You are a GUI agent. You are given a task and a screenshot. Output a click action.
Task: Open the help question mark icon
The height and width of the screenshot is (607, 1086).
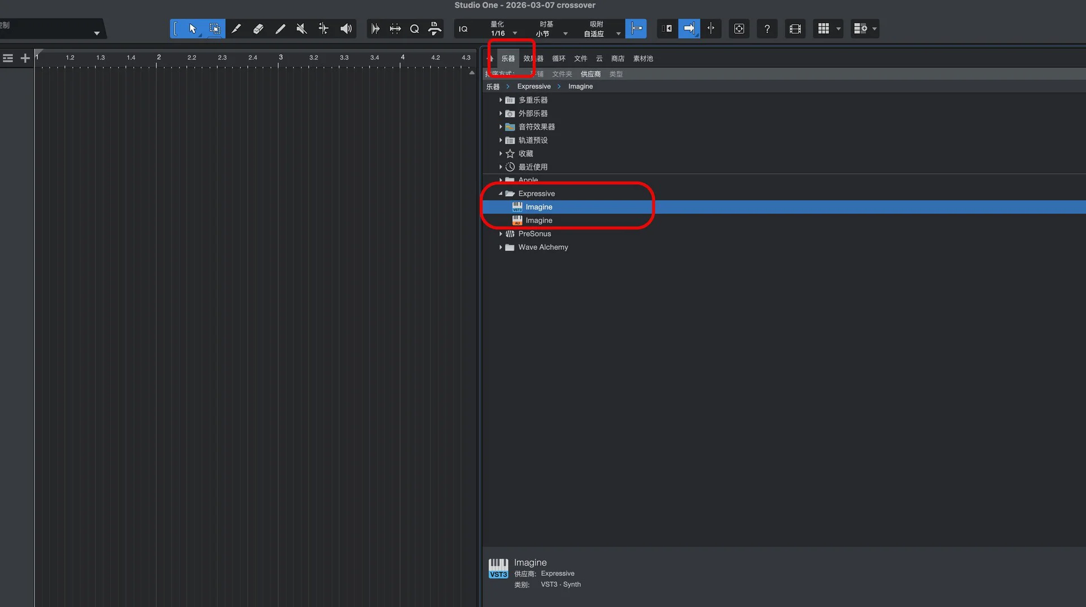pyautogui.click(x=767, y=29)
